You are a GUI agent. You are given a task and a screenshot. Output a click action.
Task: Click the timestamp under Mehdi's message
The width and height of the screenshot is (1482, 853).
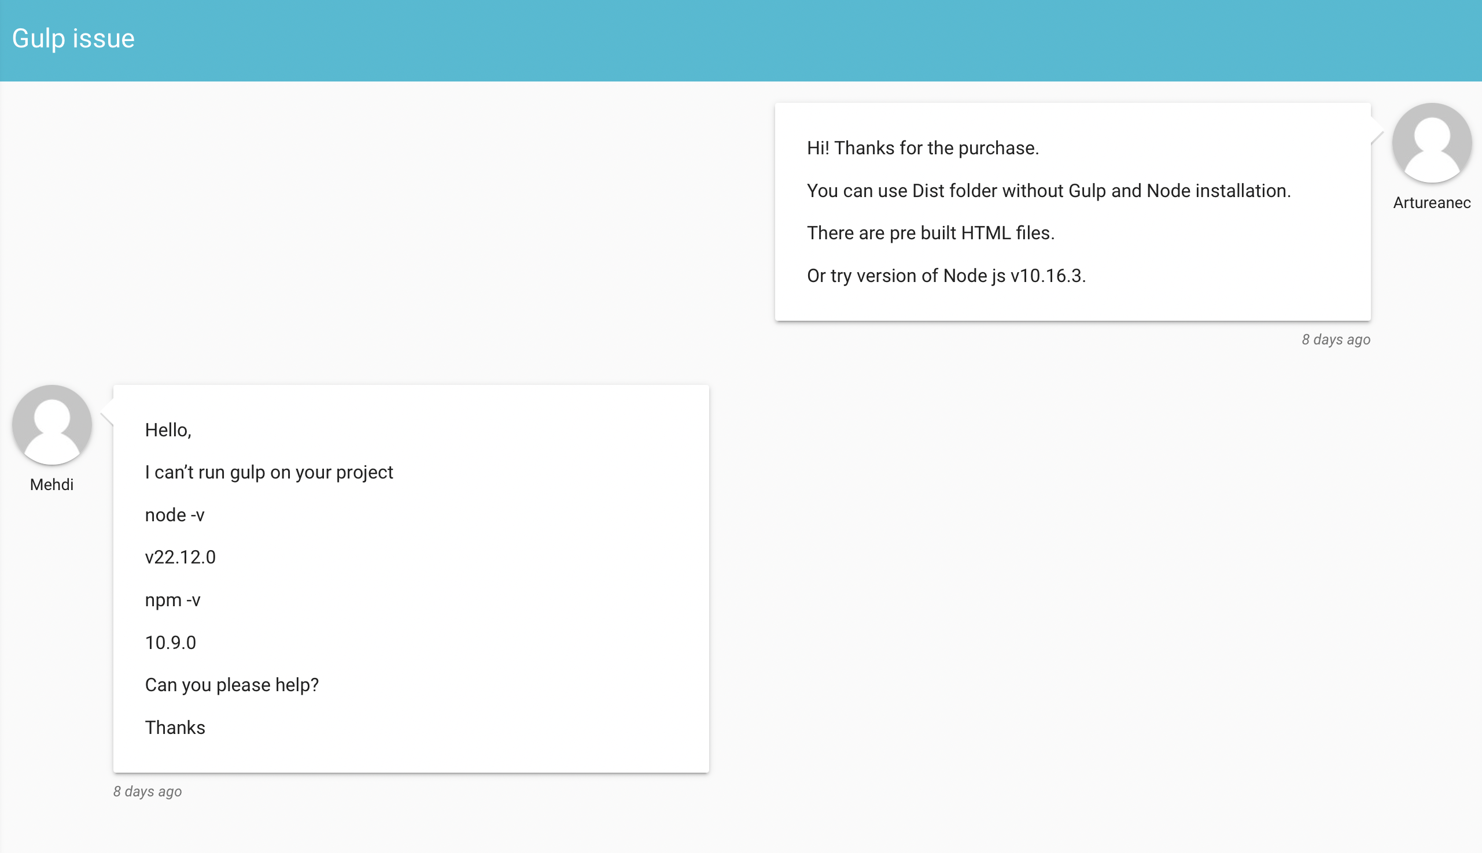(x=147, y=792)
